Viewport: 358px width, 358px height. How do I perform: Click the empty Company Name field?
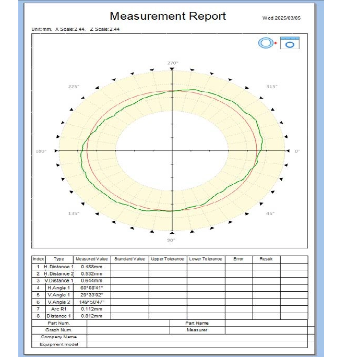click(198, 337)
